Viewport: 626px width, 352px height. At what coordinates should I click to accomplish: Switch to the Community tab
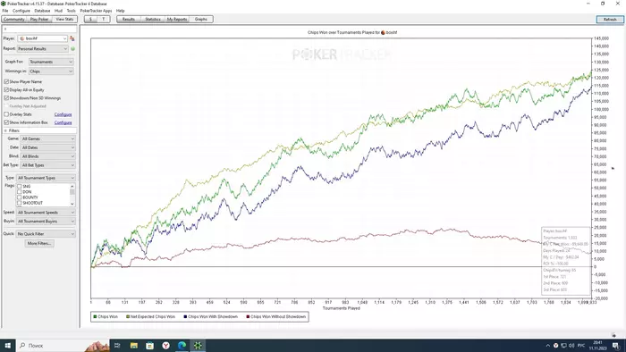click(x=14, y=19)
